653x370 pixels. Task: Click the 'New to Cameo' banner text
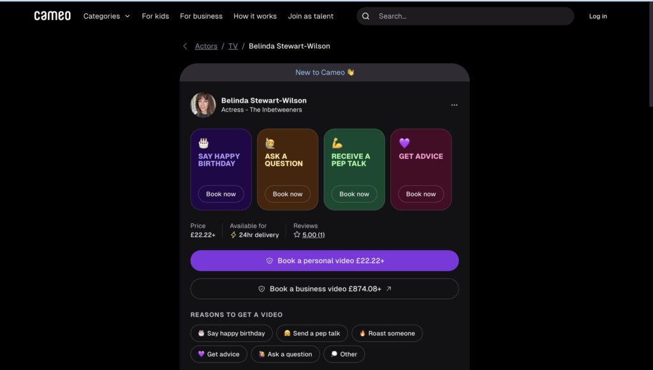pos(320,72)
